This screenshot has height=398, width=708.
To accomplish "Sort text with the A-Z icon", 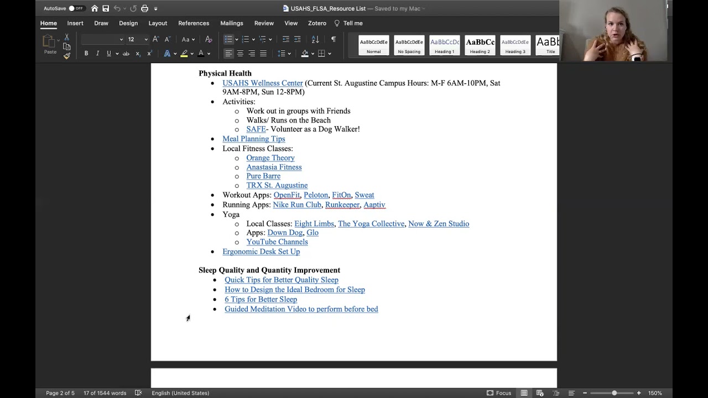I will click(x=315, y=39).
